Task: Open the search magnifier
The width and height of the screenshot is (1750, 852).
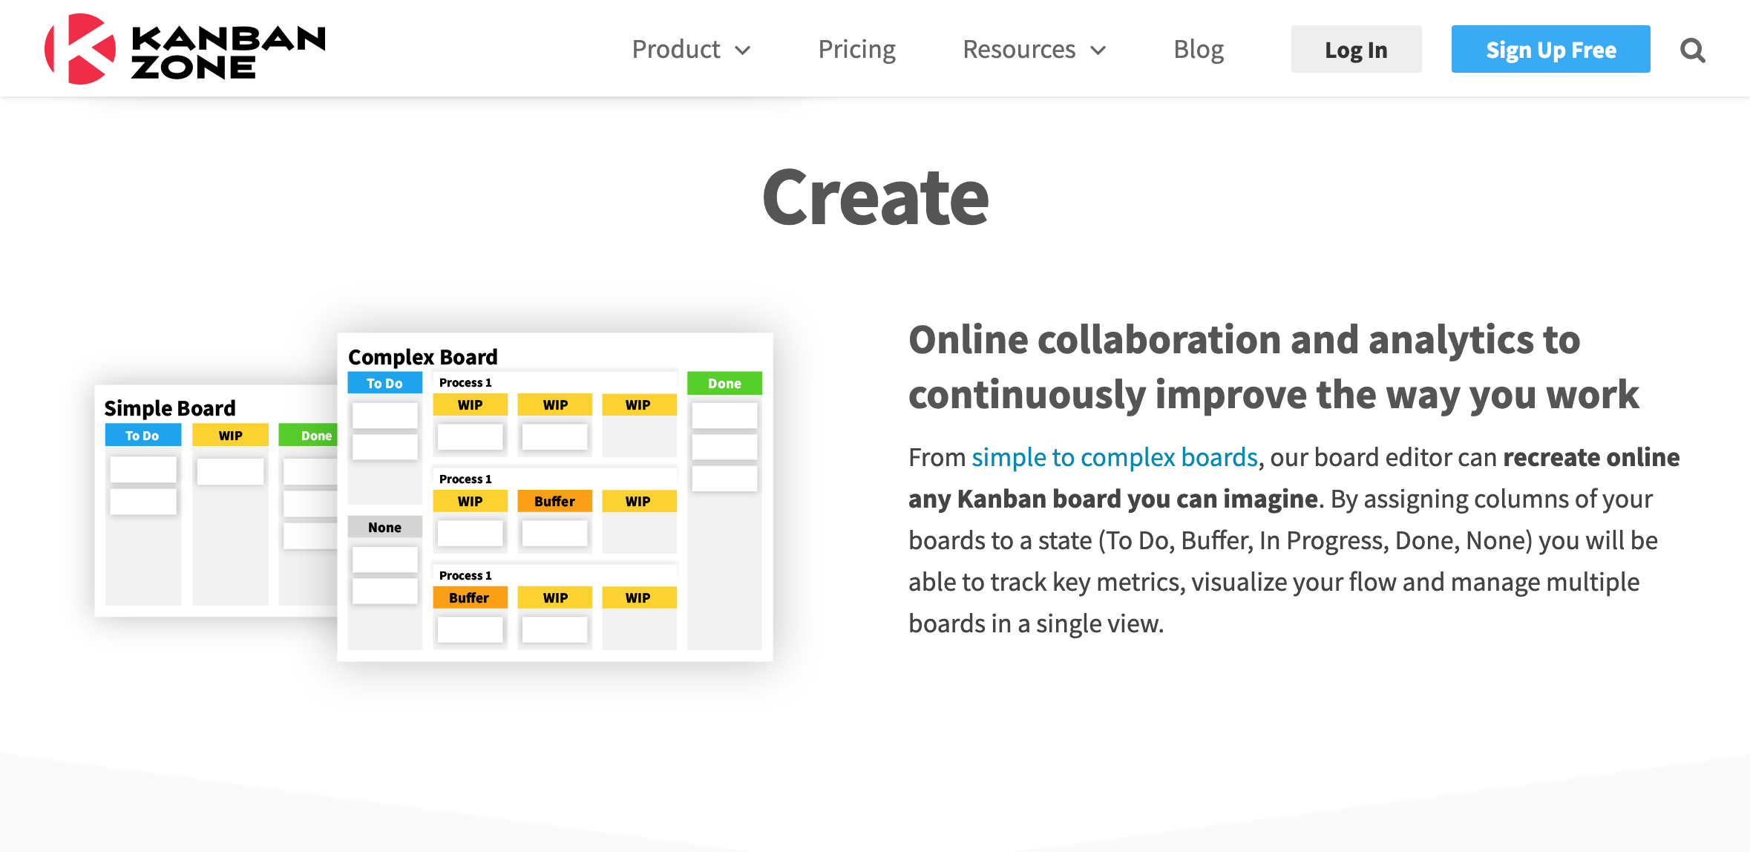Action: click(x=1692, y=50)
